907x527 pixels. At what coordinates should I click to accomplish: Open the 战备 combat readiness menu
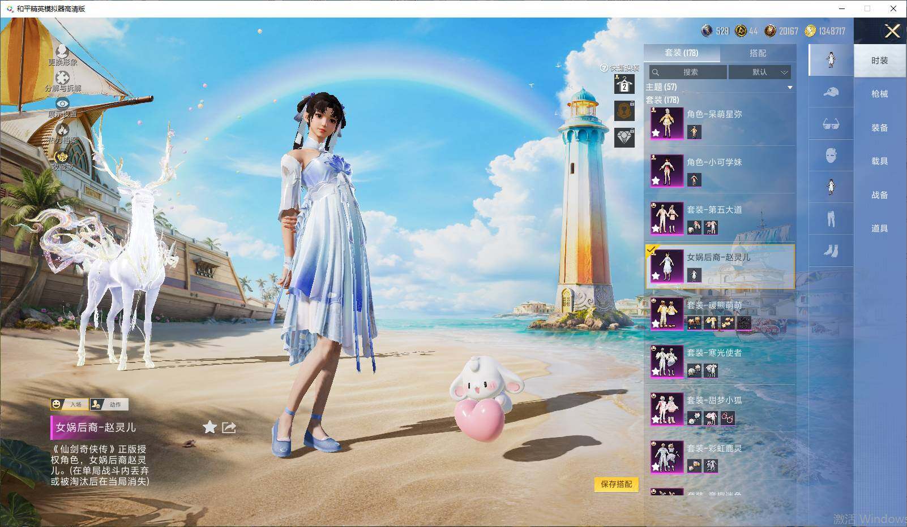point(880,195)
